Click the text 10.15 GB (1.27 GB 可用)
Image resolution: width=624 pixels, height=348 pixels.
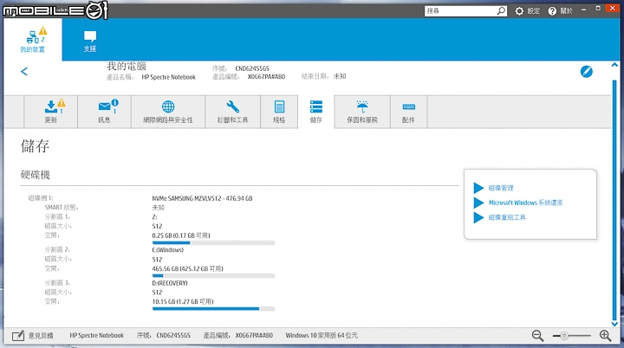(x=183, y=302)
